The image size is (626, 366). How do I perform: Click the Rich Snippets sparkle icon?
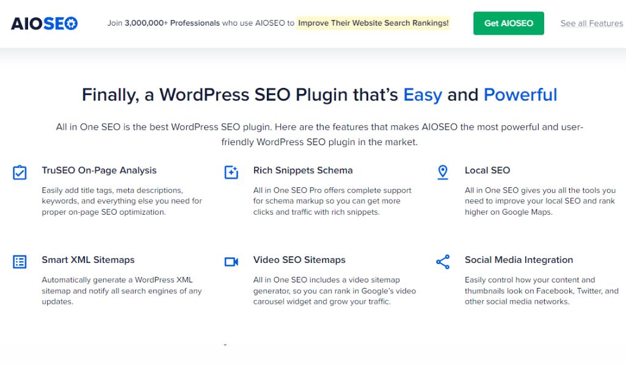[231, 172]
